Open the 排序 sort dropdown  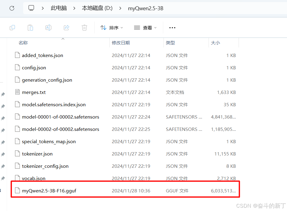[112, 28]
